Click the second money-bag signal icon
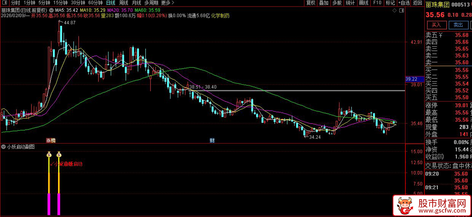The image size is (472, 217). (x=59, y=154)
